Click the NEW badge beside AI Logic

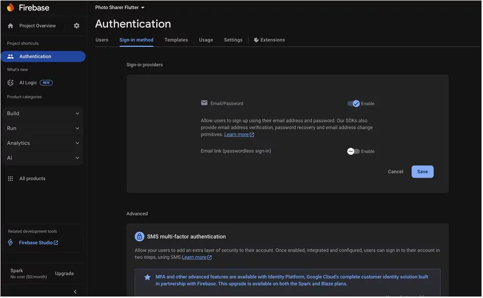46,83
